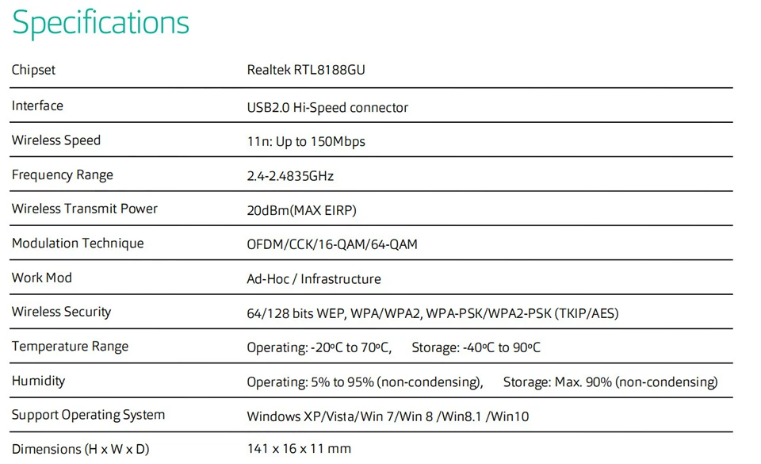Image resolution: width=761 pixels, height=464 pixels.
Task: Click Ad-Hoc / Infrastructure value
Action: tap(314, 279)
